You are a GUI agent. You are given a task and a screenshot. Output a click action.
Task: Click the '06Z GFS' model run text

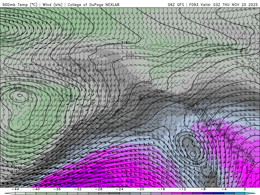pyautogui.click(x=176, y=5)
